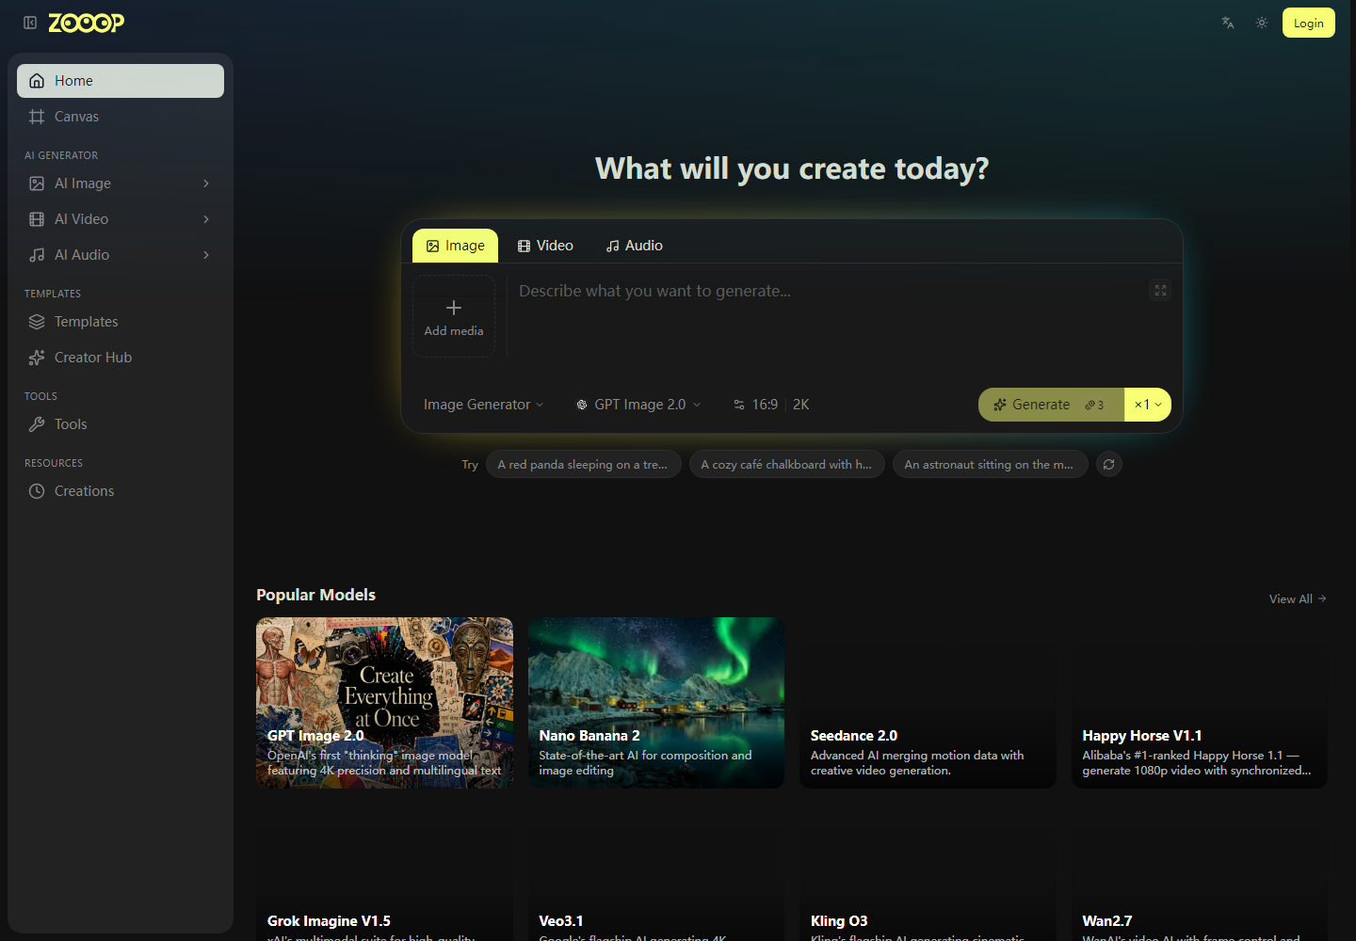Image resolution: width=1356 pixels, height=941 pixels.
Task: Open the Seedance 2.0 model card
Action: pos(928,703)
